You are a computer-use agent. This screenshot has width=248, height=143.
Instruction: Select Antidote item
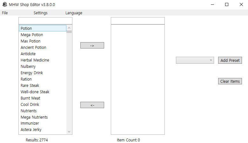[43, 54]
